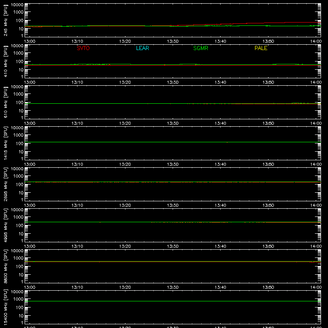The image size is (328, 328).
Task: Click the 13:20 tick below the 610 MHz plot
Action: [125, 123]
